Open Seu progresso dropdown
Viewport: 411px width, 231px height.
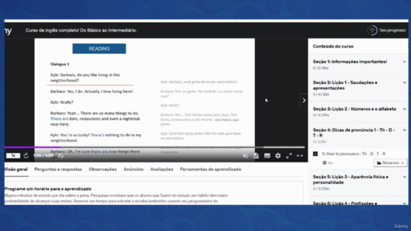click(x=392, y=30)
